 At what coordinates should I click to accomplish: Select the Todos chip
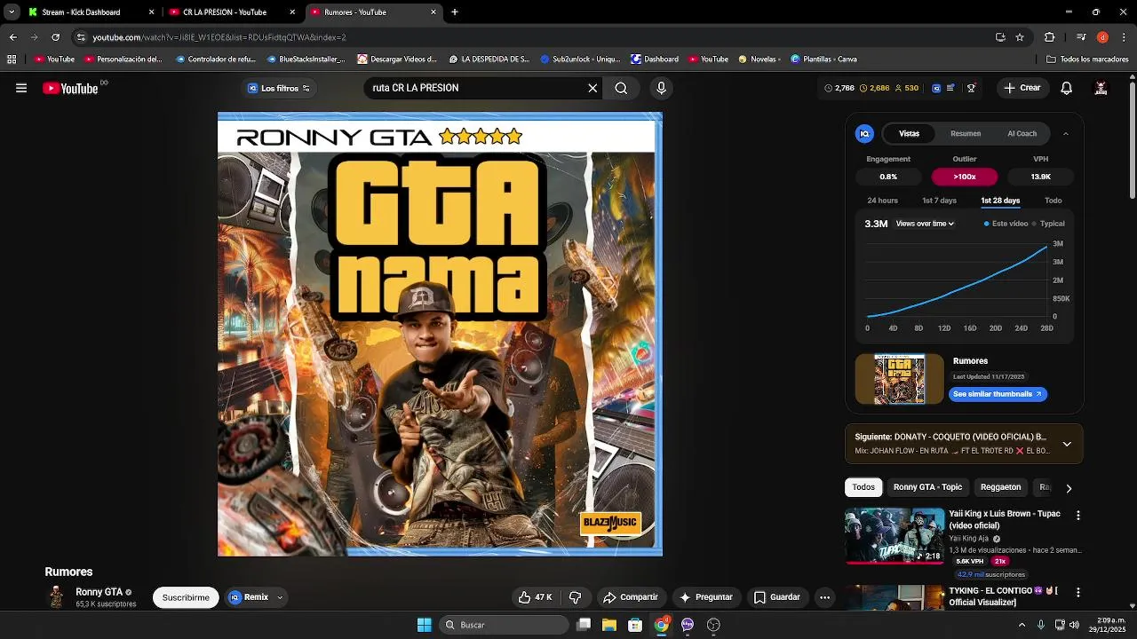863,487
